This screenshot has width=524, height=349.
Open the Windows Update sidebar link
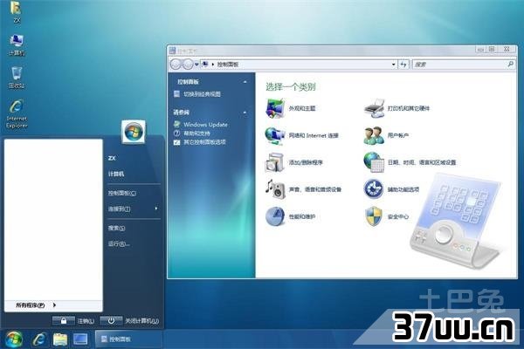point(205,125)
